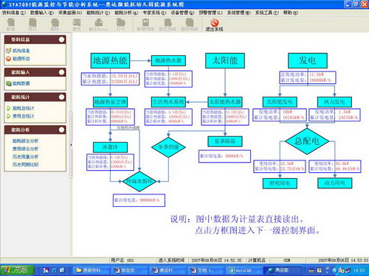The image size is (369, 276).
Task: Collapse the 能耗输入 sidebar panel
Action: tap(61, 72)
